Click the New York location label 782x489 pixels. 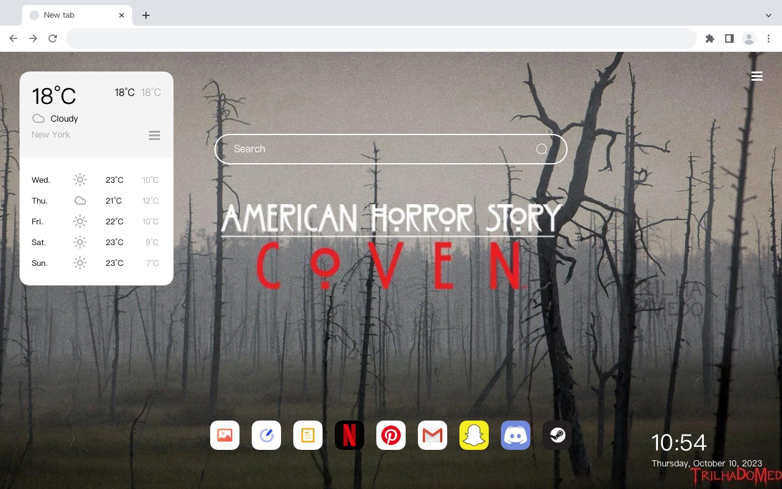pos(51,134)
